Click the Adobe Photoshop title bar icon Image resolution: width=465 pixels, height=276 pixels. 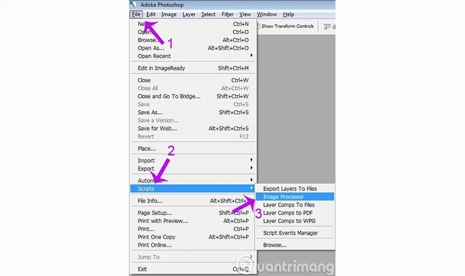133,4
